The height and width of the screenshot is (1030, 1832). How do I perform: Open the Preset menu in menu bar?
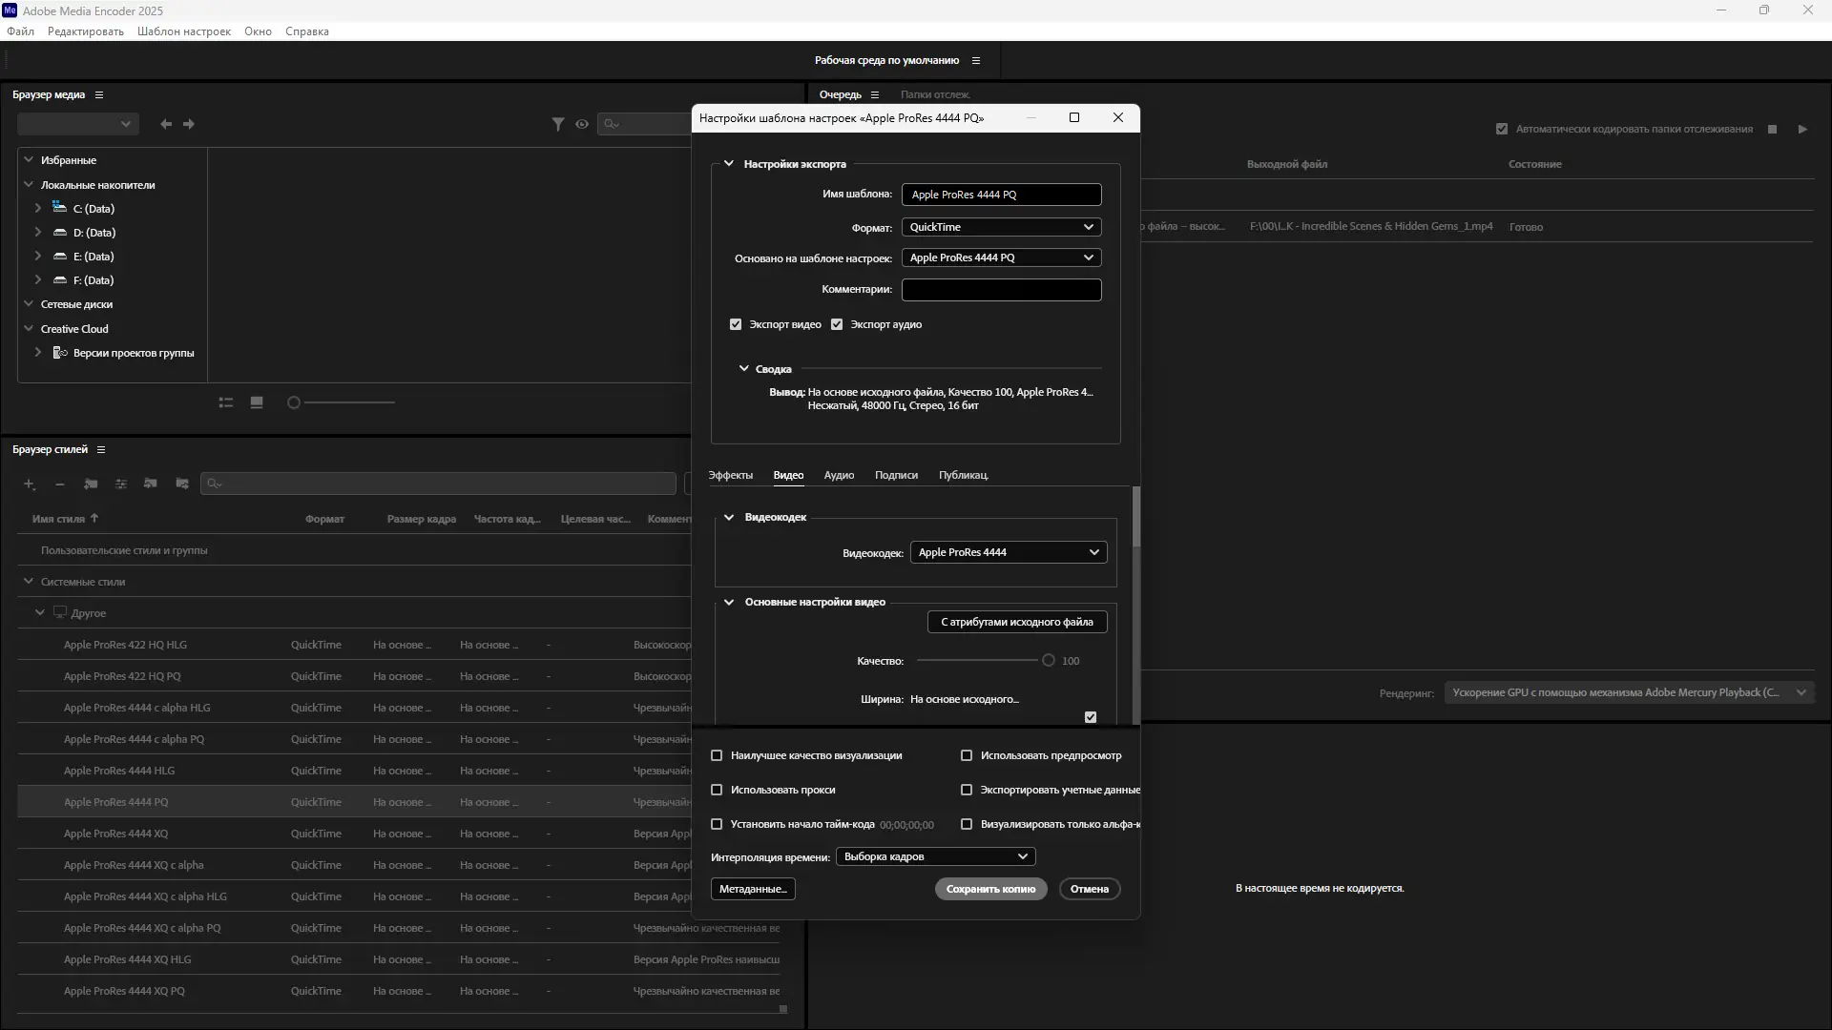184,31
